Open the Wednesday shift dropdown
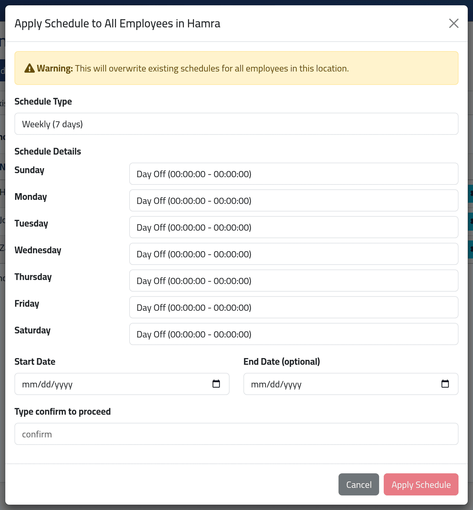 point(294,254)
